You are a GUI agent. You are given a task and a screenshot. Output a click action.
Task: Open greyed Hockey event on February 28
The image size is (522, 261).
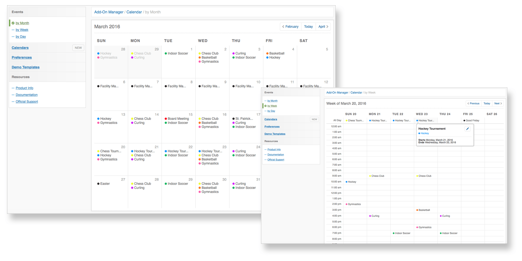click(104, 53)
